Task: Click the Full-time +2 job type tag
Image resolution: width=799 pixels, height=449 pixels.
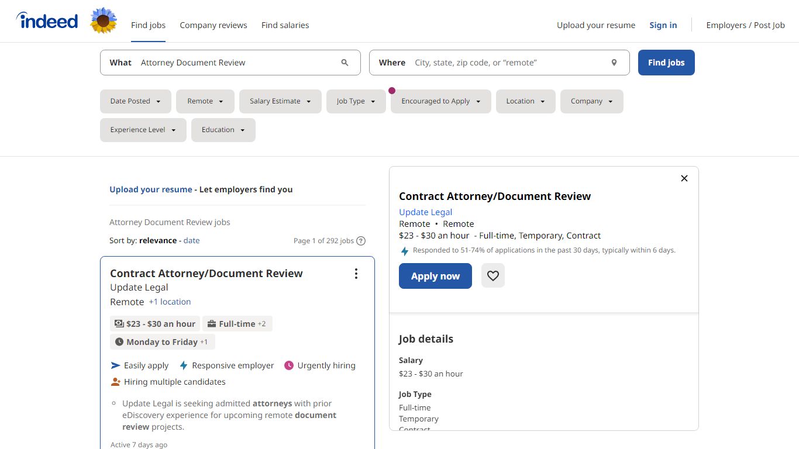Action: (x=237, y=324)
